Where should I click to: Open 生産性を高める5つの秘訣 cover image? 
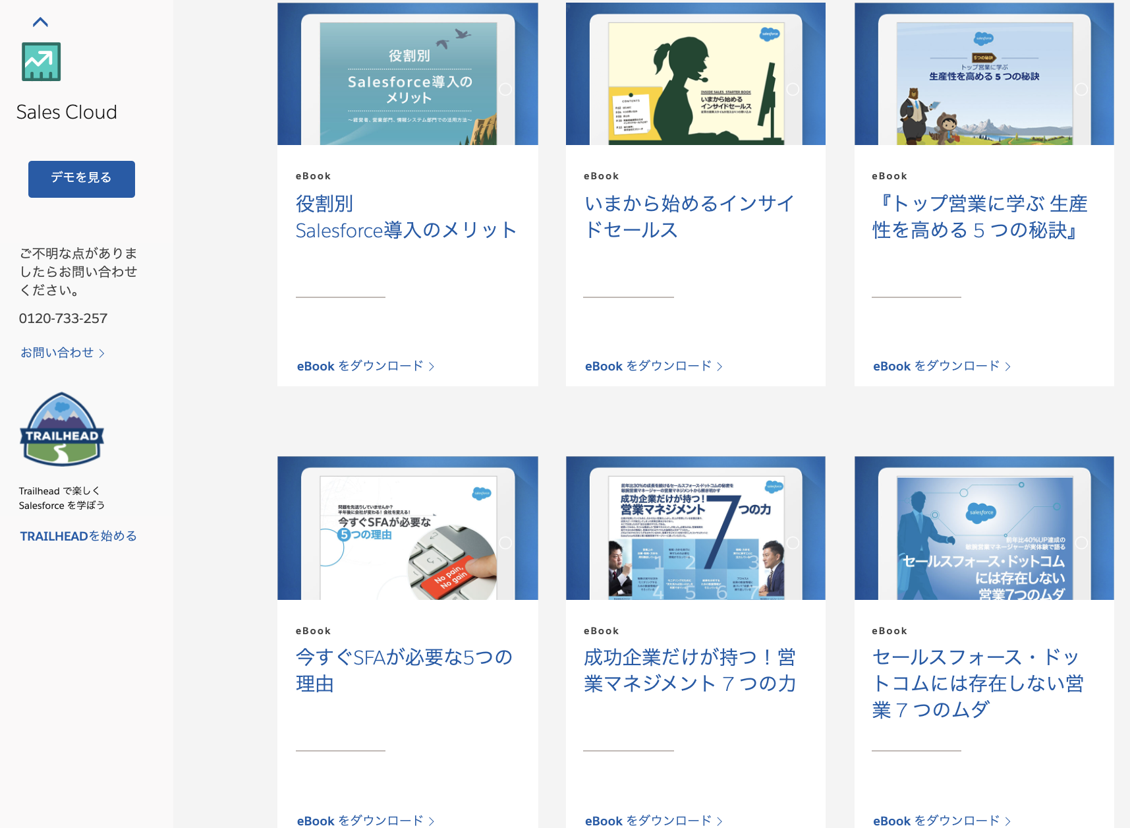point(984,74)
